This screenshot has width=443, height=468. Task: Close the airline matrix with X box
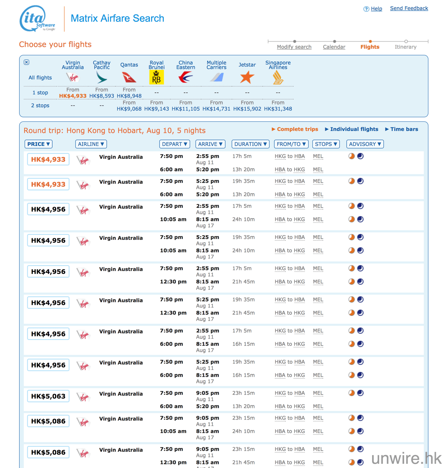click(27, 62)
